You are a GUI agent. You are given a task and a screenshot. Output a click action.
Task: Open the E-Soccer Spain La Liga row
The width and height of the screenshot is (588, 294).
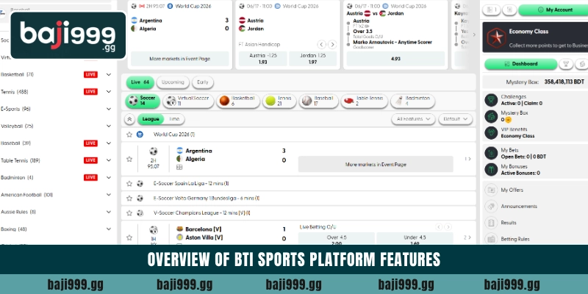[298, 183]
